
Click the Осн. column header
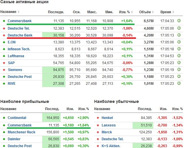click(77, 12)
